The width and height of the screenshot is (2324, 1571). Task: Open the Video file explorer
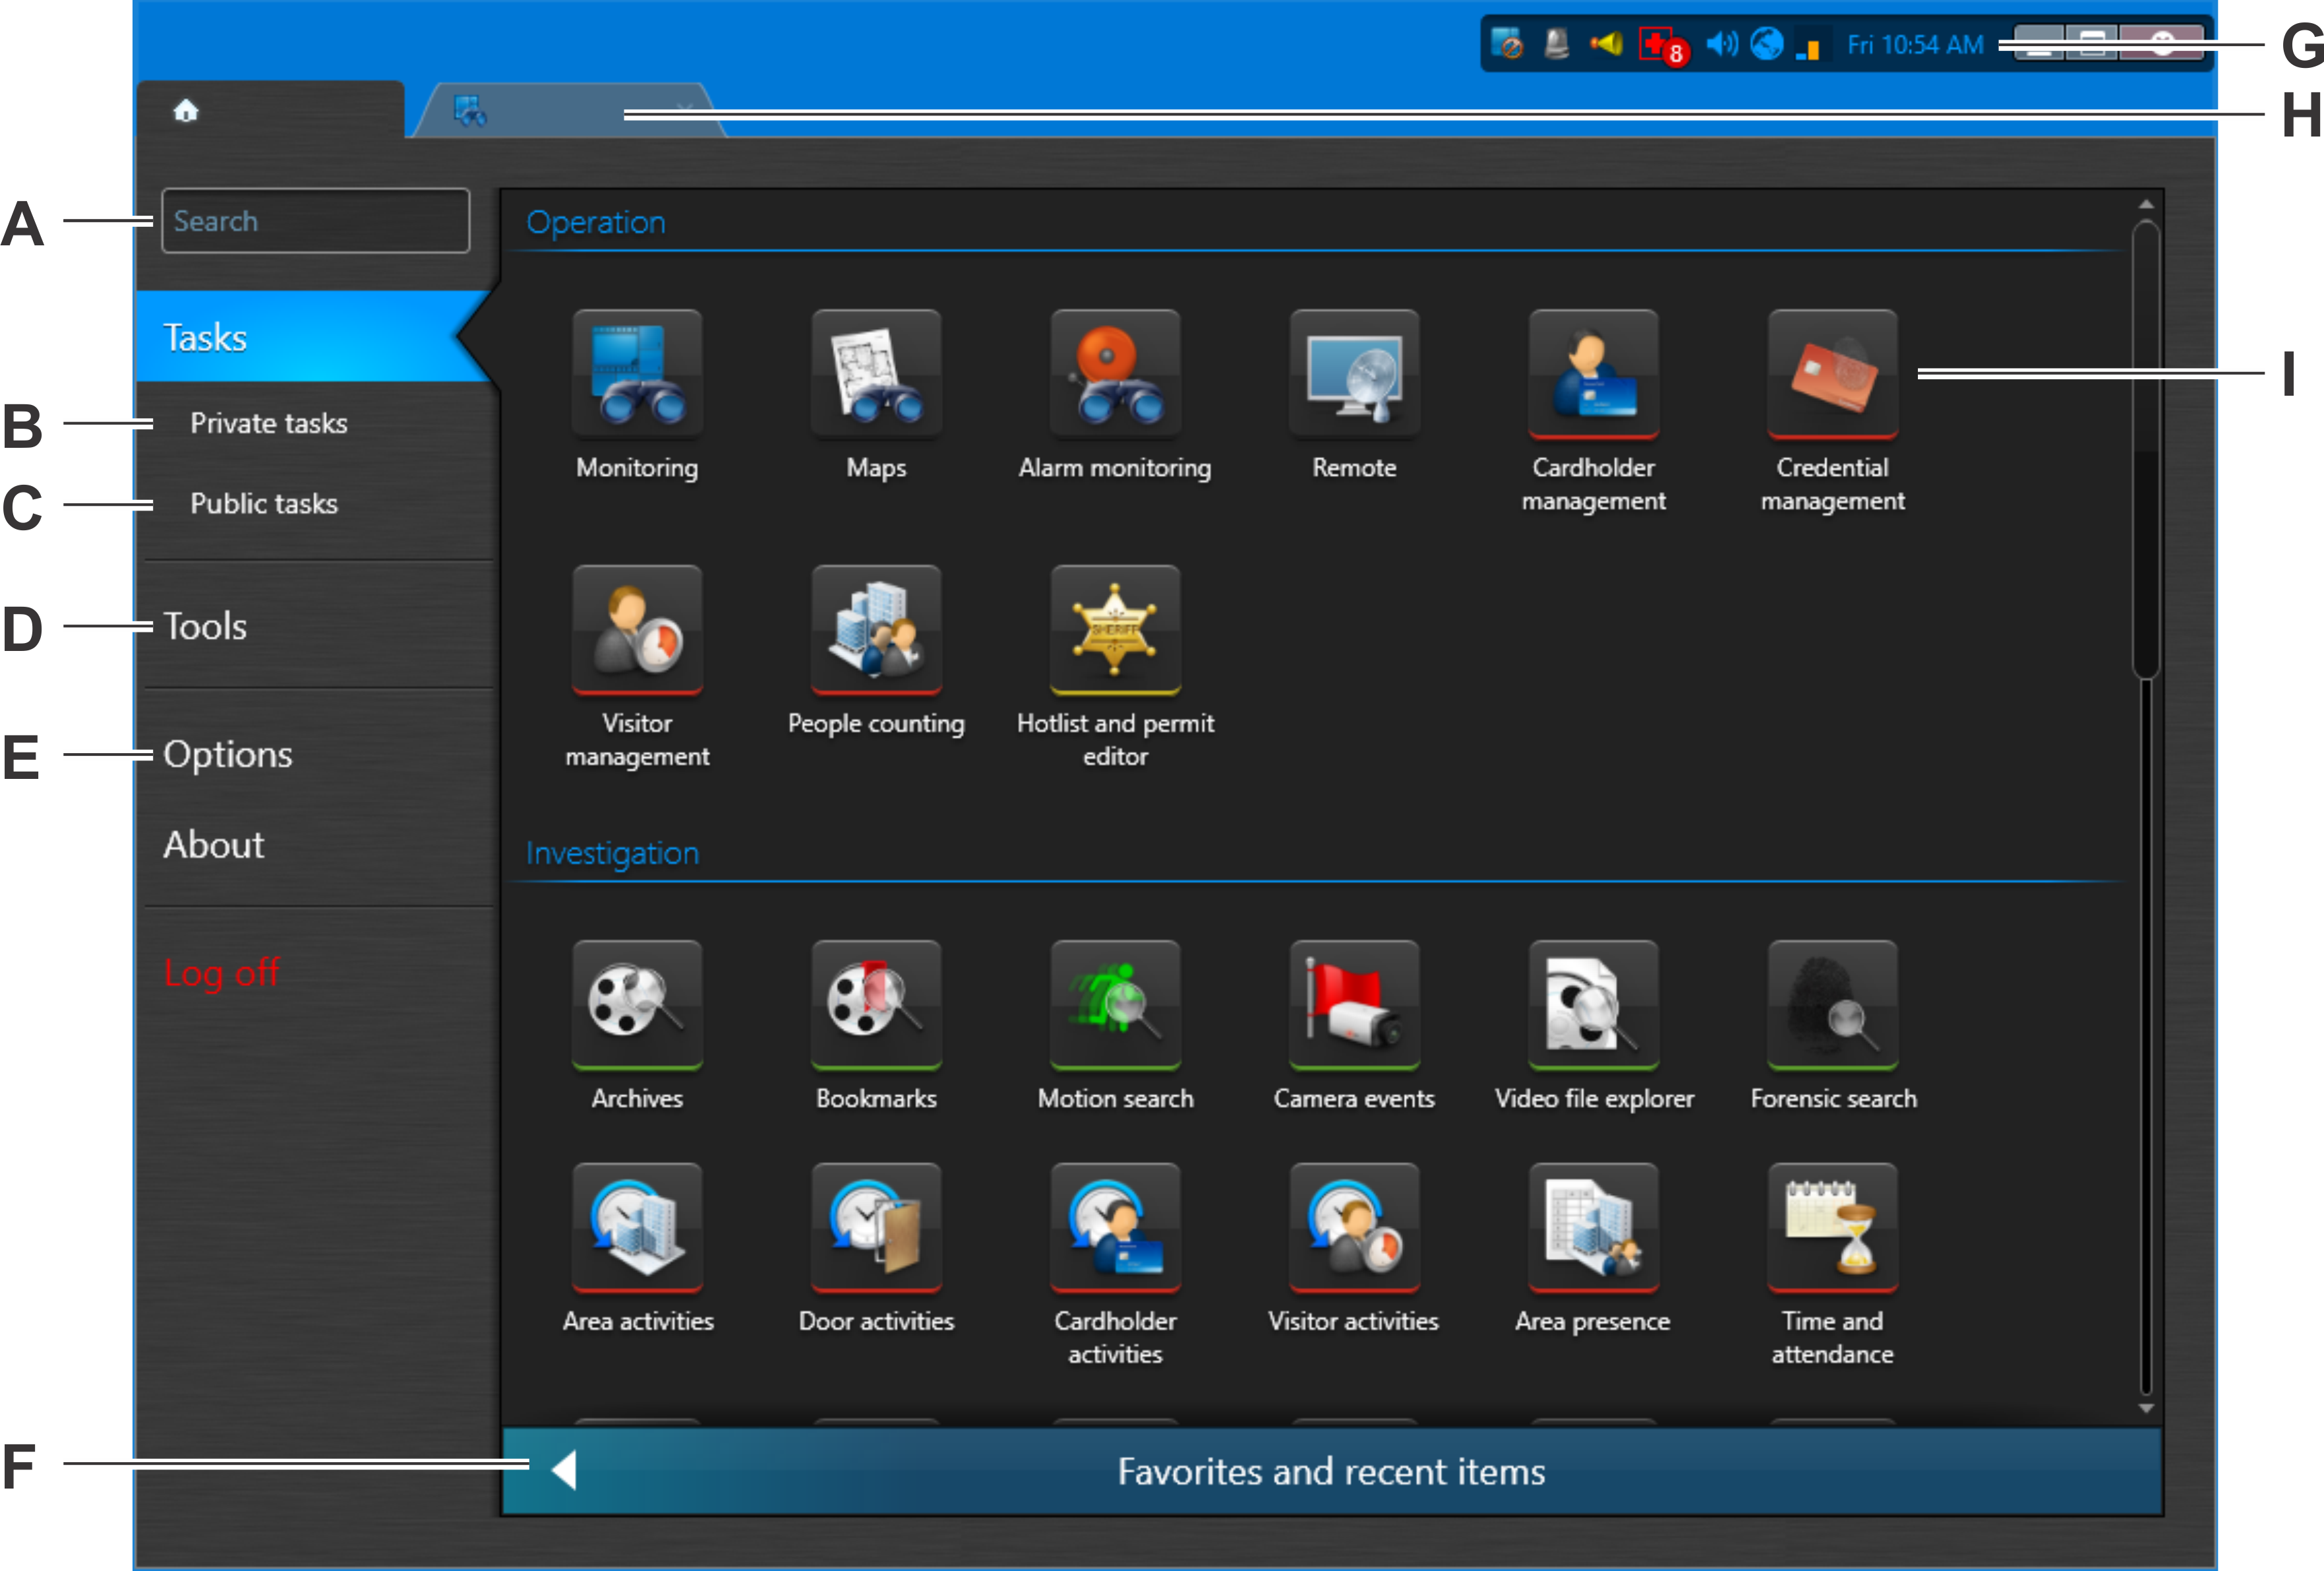pos(1593,1006)
